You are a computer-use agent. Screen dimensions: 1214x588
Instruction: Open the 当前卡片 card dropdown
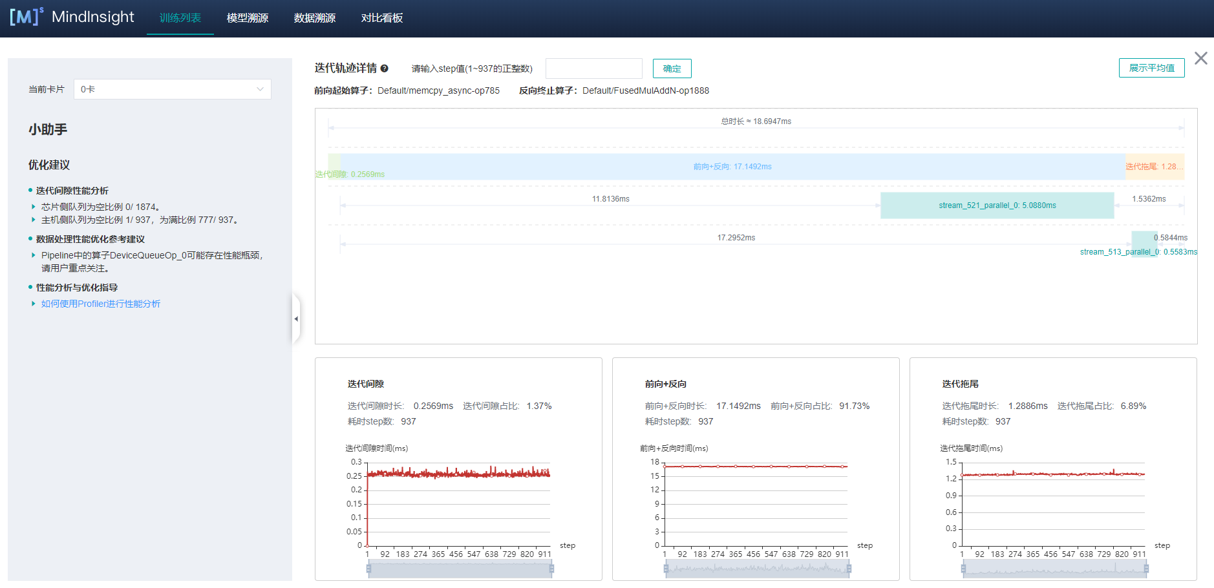click(x=172, y=89)
